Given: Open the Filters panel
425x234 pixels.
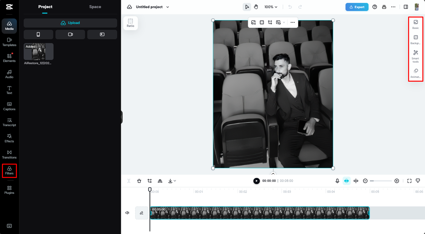Looking at the screenshot, I should pos(9,171).
